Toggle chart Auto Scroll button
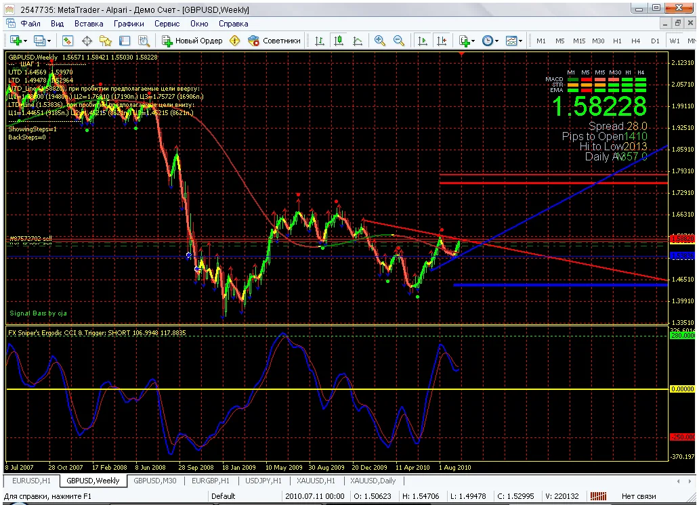This screenshot has width=699, height=505. pyautogui.click(x=423, y=41)
